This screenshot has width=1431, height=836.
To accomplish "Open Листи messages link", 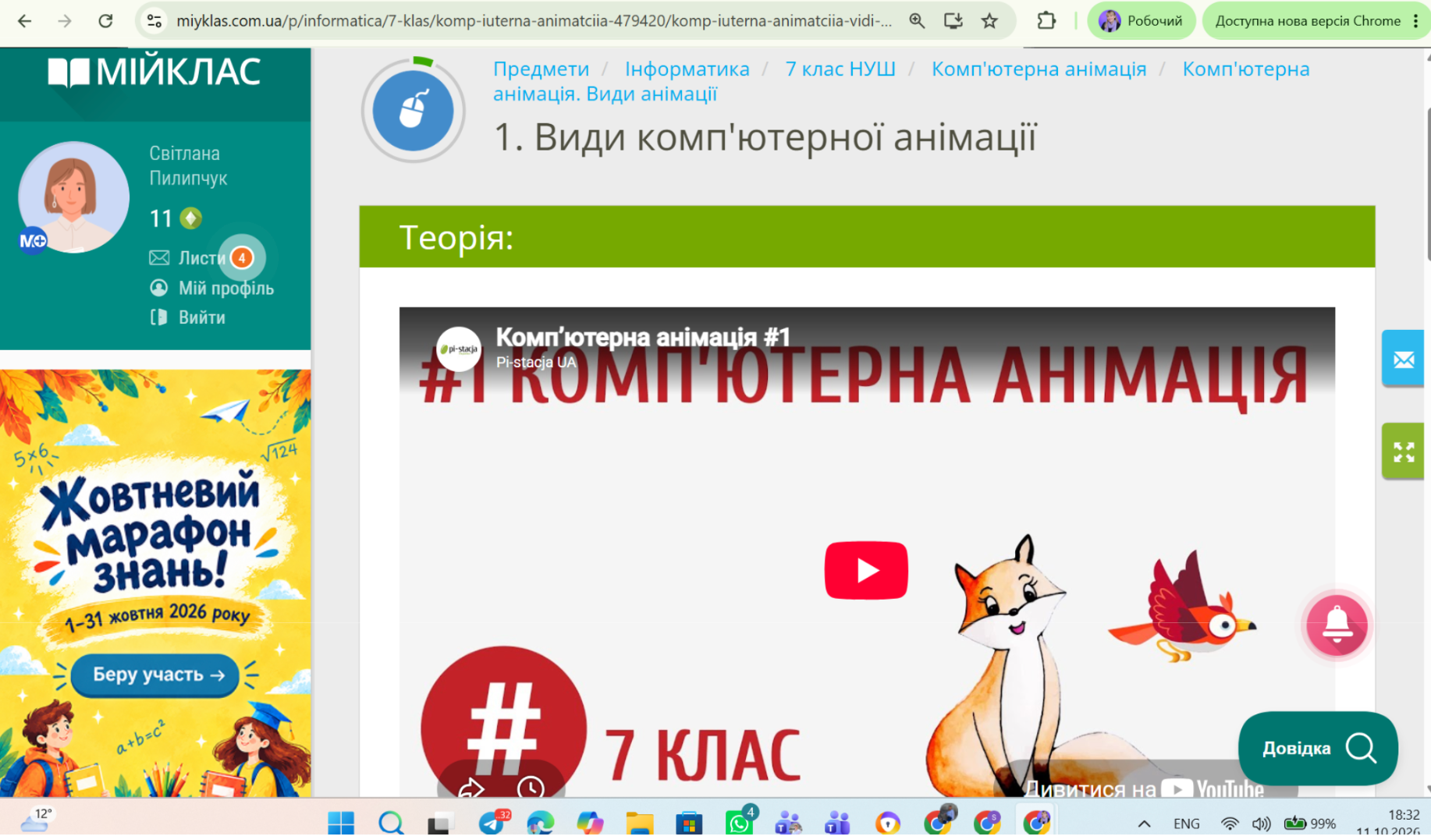I will coord(201,258).
